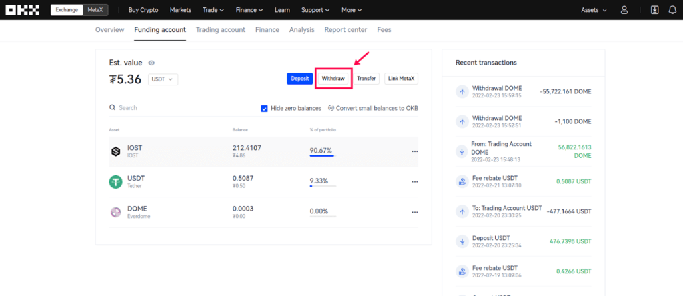Open the user profile icon
Image resolution: width=683 pixels, height=296 pixels.
[x=624, y=10]
